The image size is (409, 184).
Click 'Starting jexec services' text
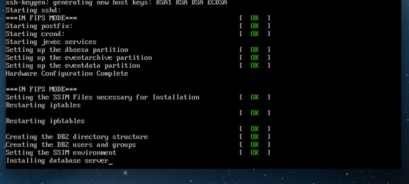coord(51,42)
